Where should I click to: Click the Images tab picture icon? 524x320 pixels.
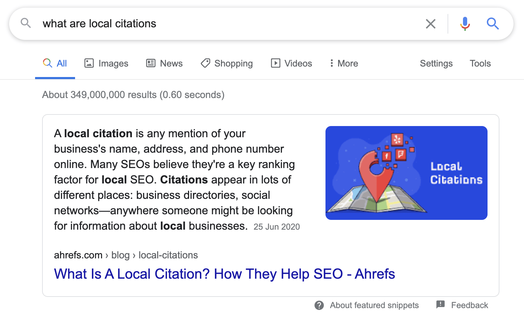pyautogui.click(x=89, y=63)
